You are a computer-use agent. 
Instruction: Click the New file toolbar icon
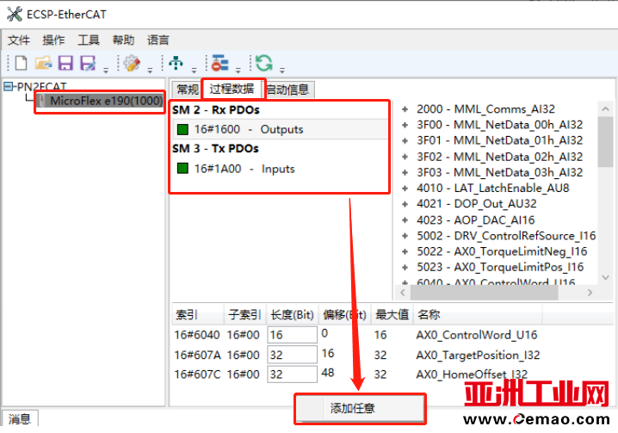pyautogui.click(x=22, y=63)
